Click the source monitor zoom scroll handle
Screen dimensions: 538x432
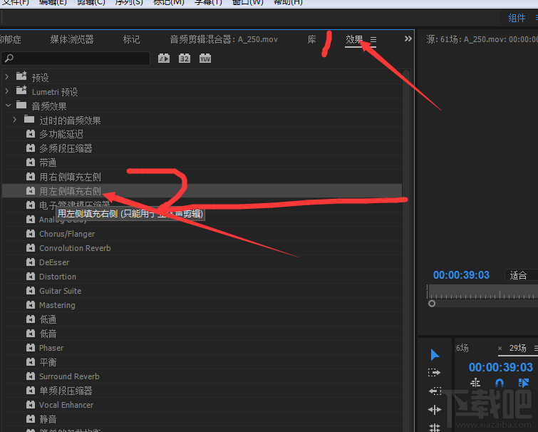(432, 304)
